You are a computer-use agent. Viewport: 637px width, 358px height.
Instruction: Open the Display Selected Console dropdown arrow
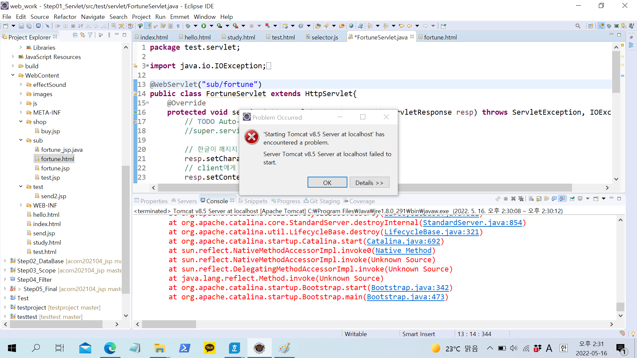pyautogui.click(x=588, y=199)
